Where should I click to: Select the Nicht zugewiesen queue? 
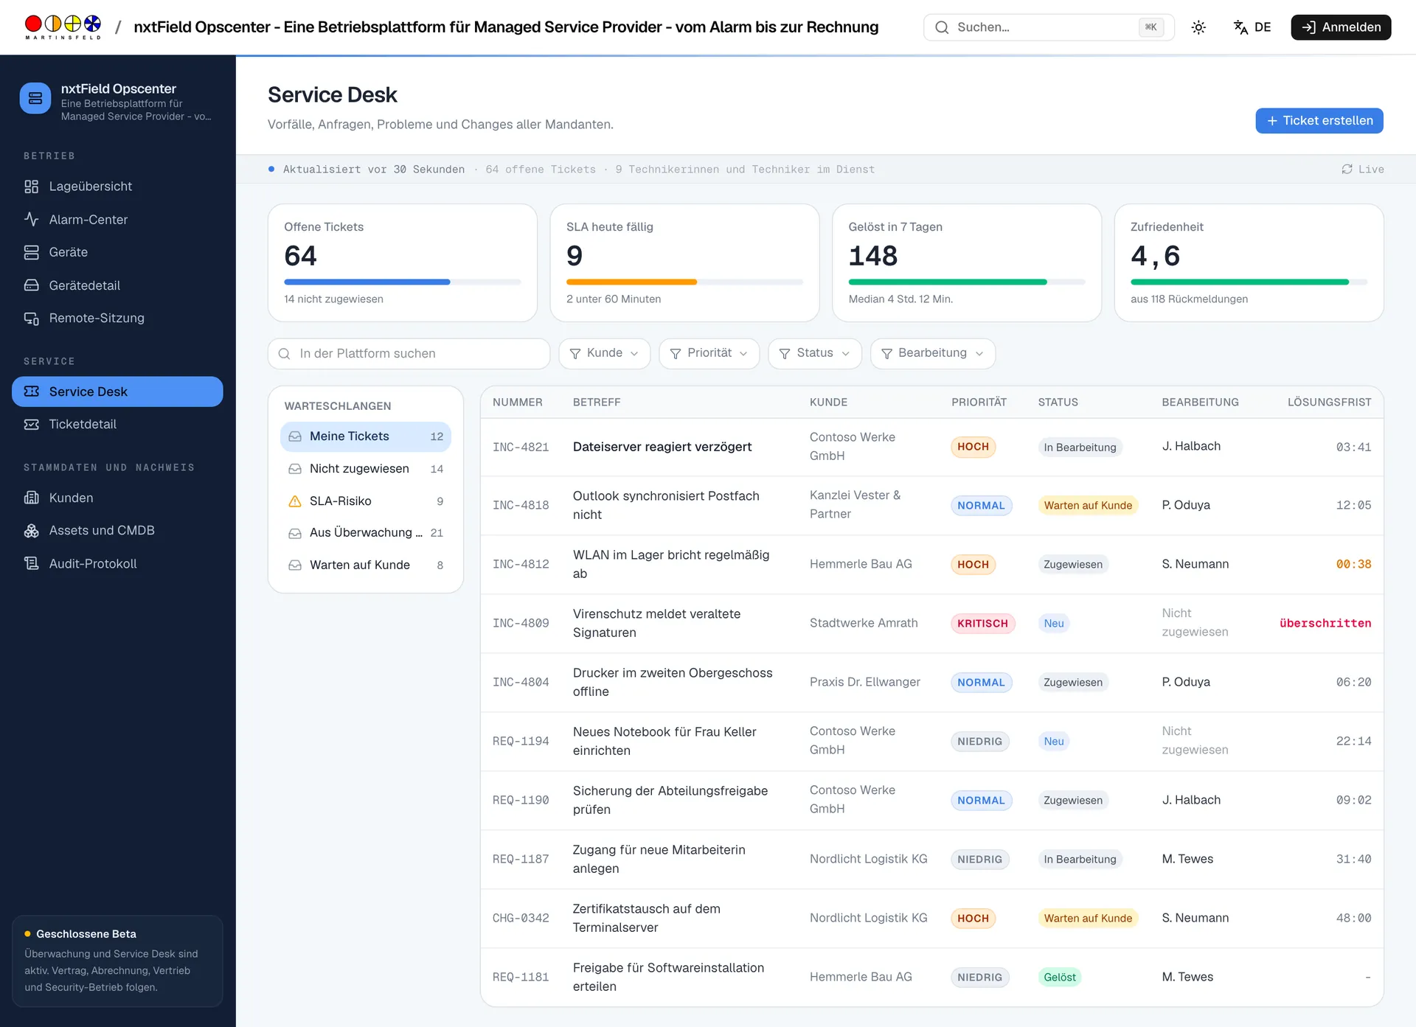tap(366, 469)
